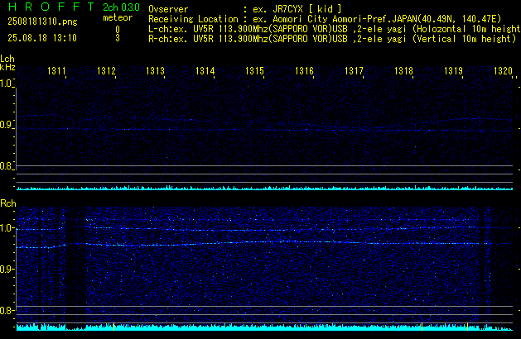The width and height of the screenshot is (521, 339).
Task: Click the yellow meteor marker just after 1318 in Rch
Action: [422, 327]
